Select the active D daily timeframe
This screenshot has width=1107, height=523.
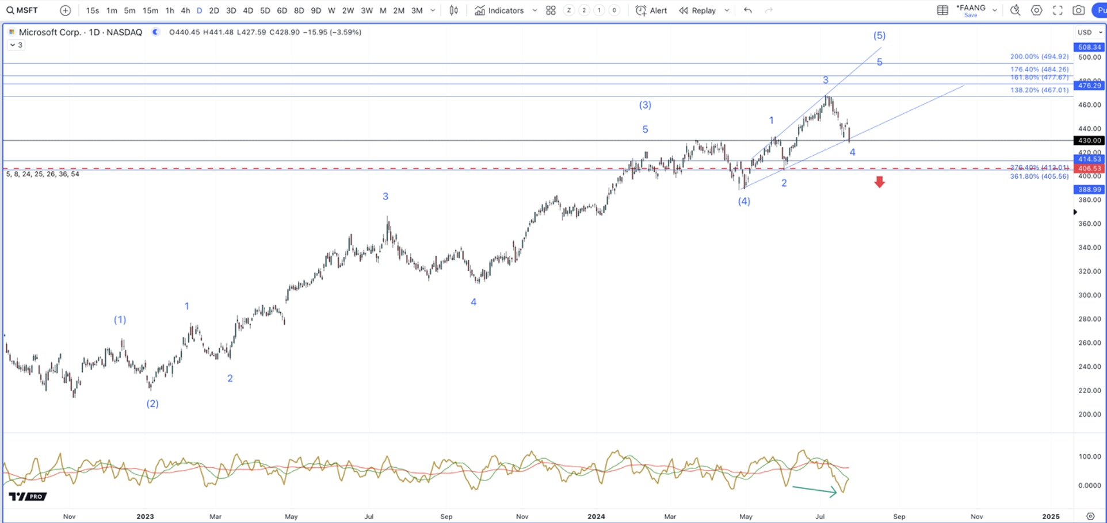point(200,10)
